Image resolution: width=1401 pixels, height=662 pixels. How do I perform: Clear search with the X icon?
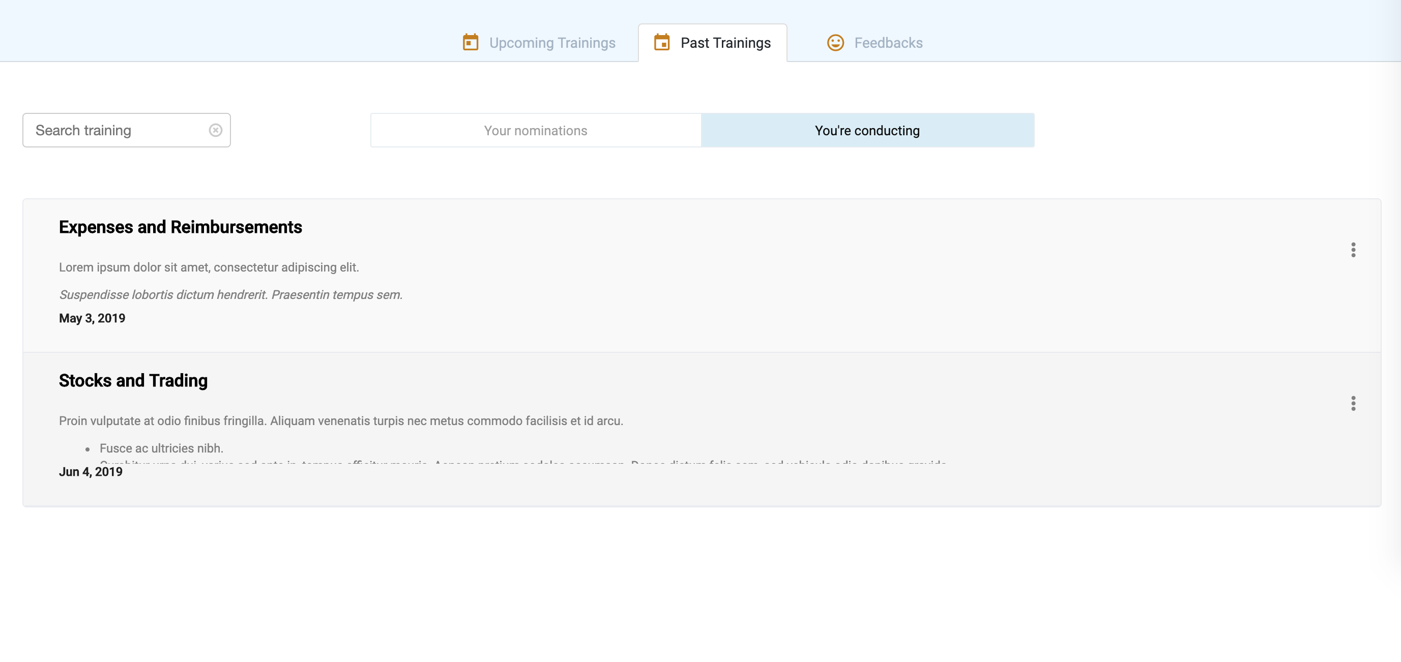(x=215, y=131)
